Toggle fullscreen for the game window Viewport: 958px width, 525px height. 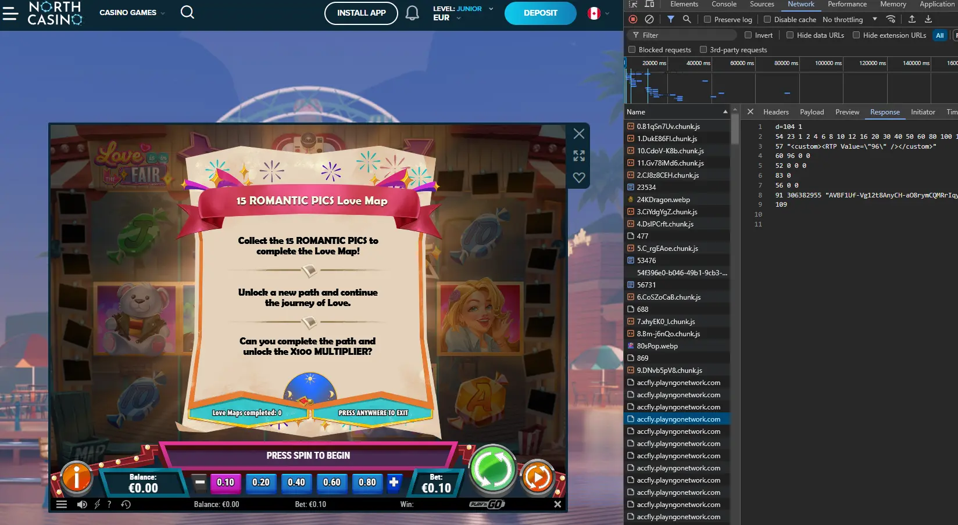tap(579, 156)
